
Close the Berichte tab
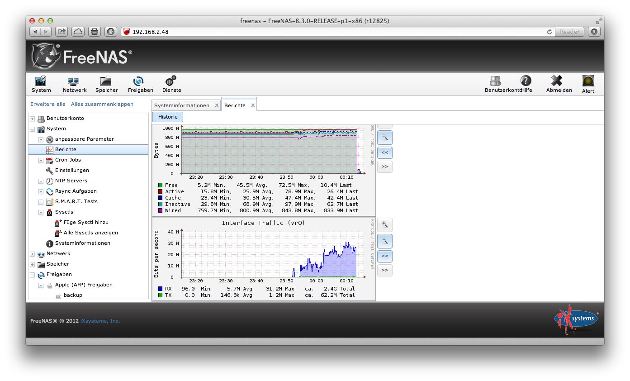(253, 105)
